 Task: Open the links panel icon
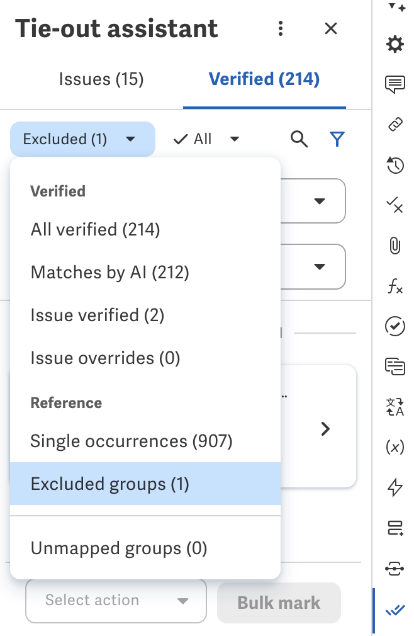click(395, 124)
